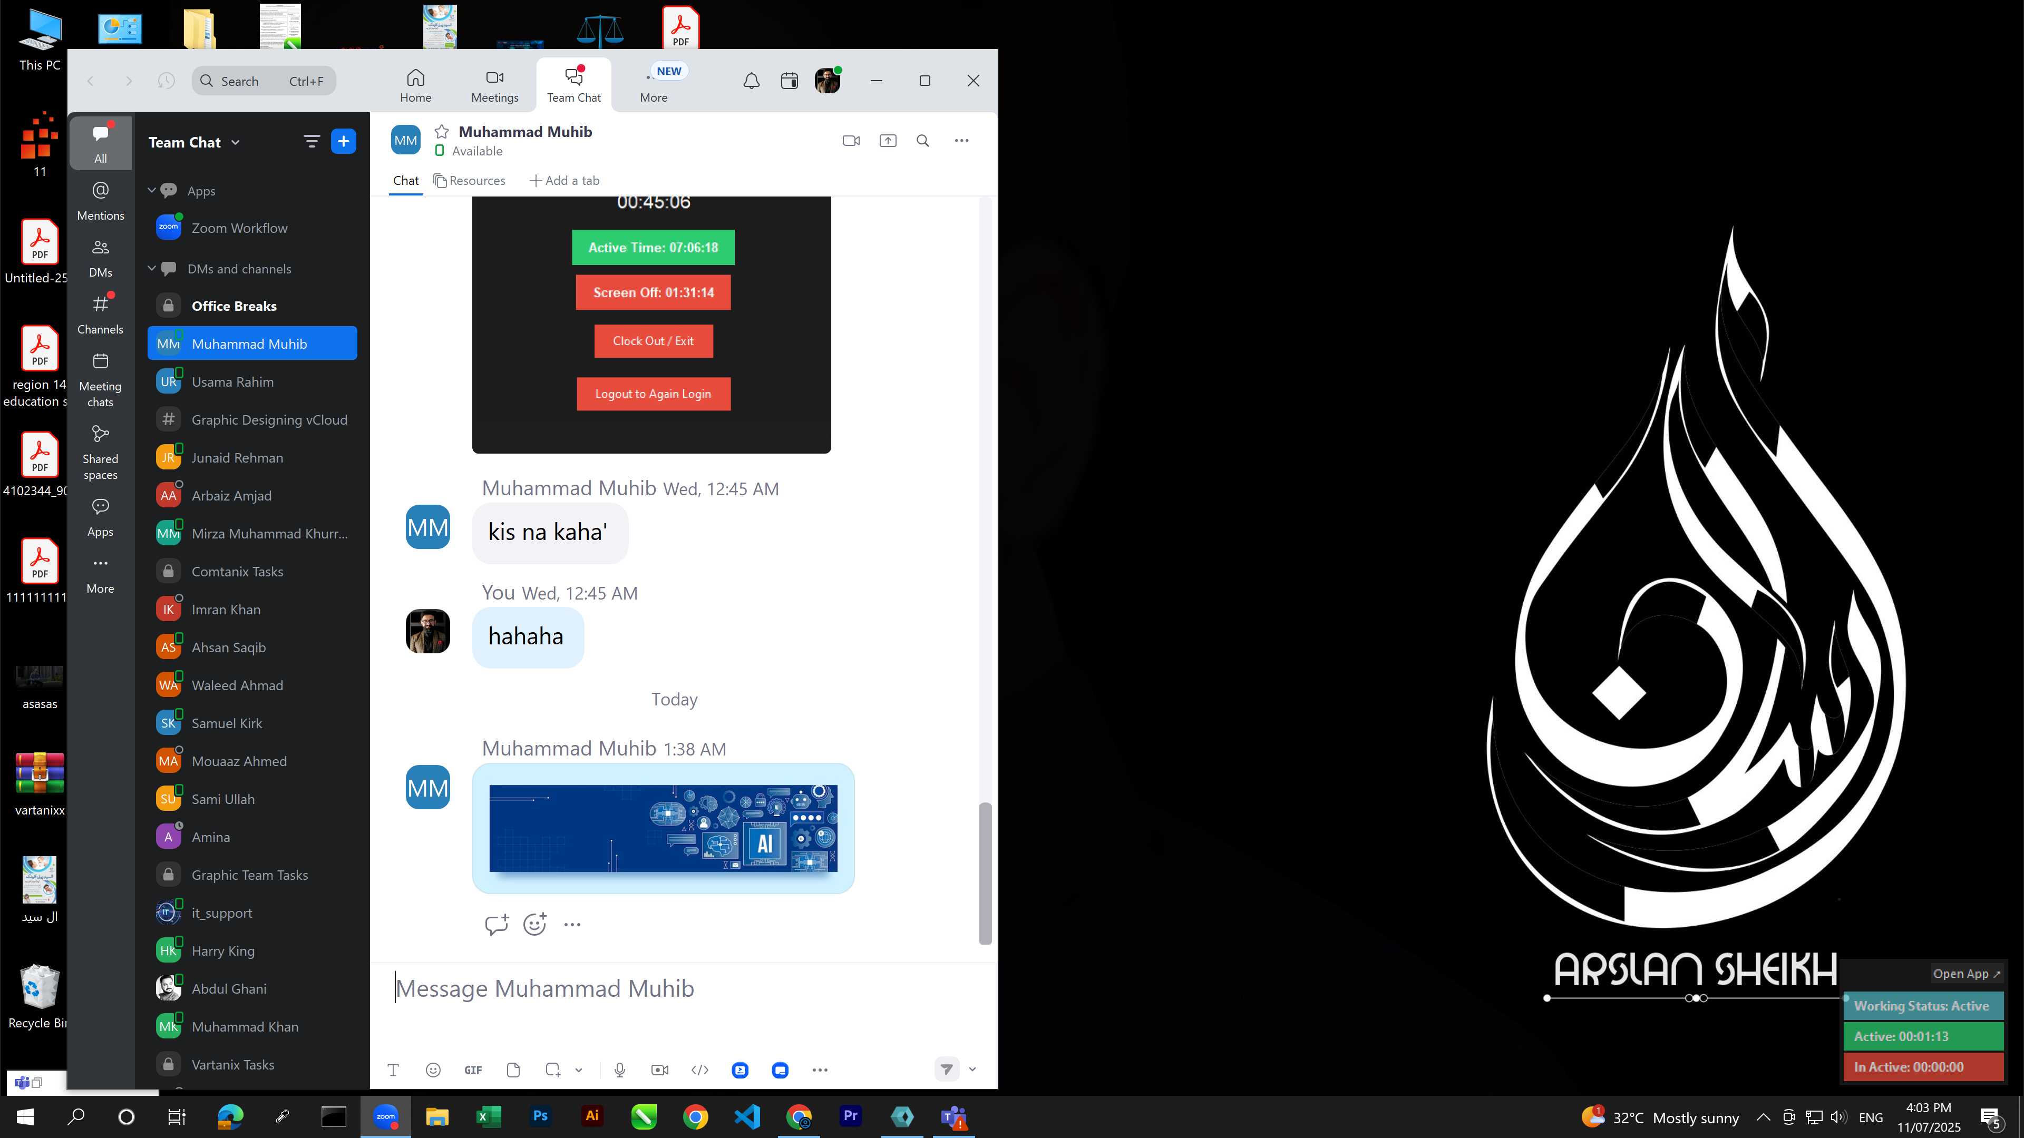Image resolution: width=2024 pixels, height=1138 pixels.
Task: Record a video message
Action: [660, 1070]
